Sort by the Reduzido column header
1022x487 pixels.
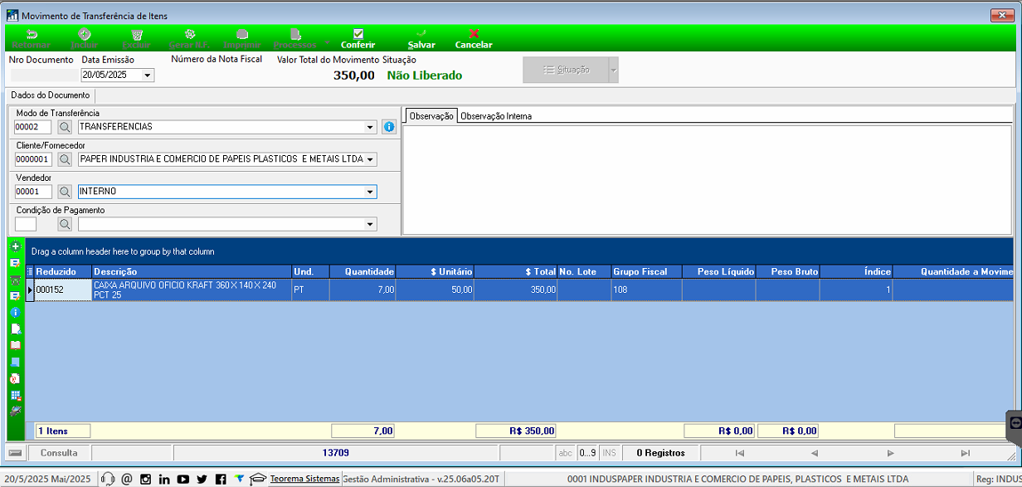coord(63,271)
